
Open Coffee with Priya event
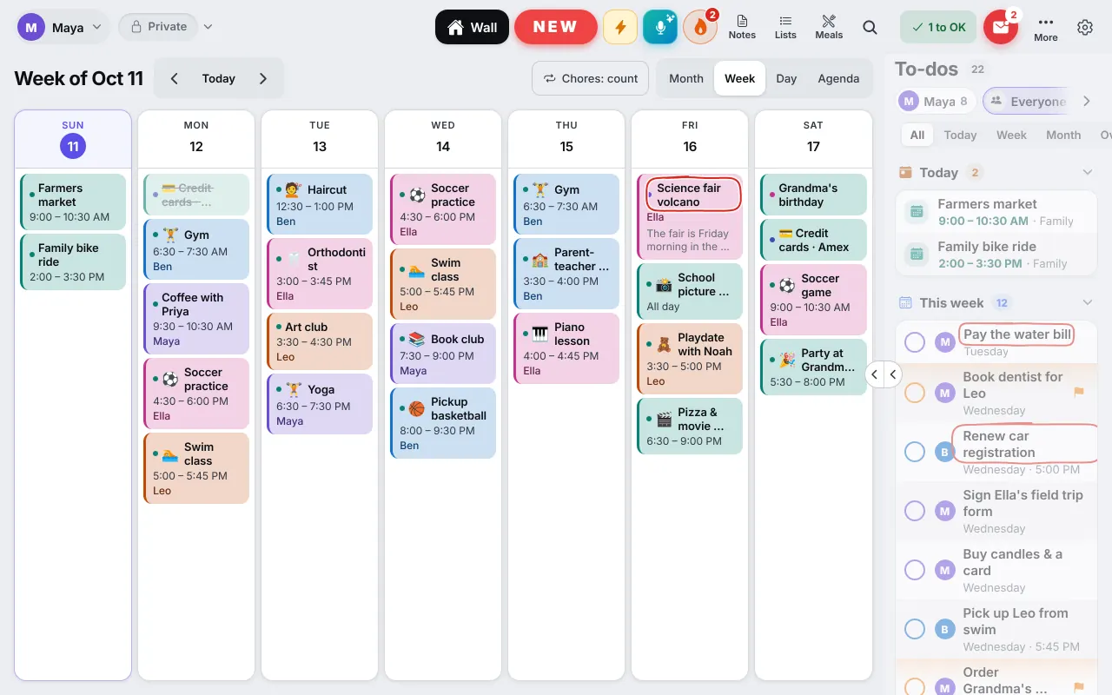tap(196, 319)
